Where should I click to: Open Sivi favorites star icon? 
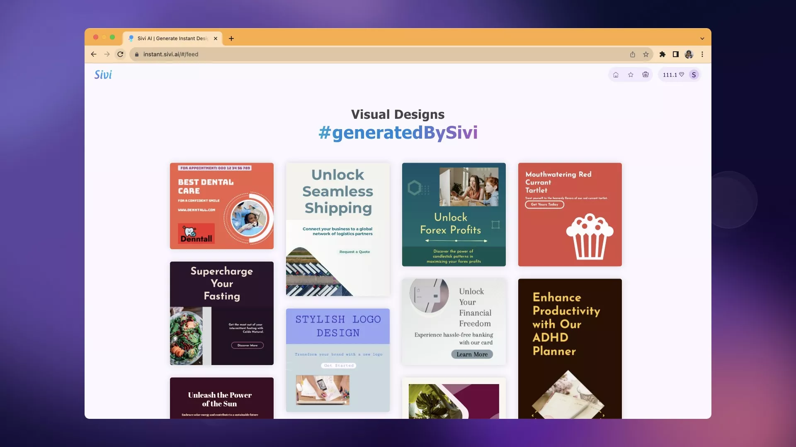click(631, 75)
